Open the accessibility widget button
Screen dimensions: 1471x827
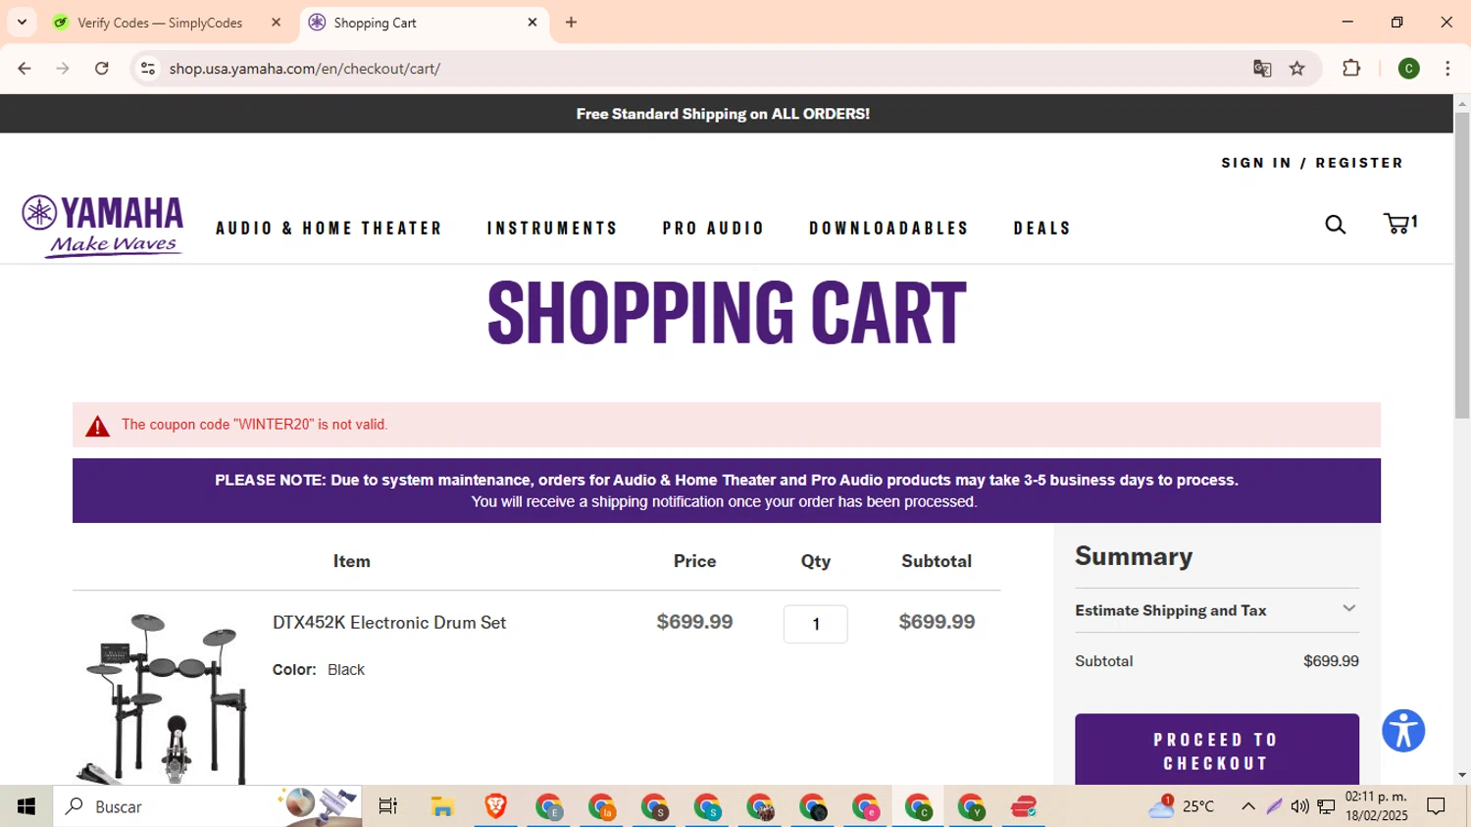click(1403, 731)
